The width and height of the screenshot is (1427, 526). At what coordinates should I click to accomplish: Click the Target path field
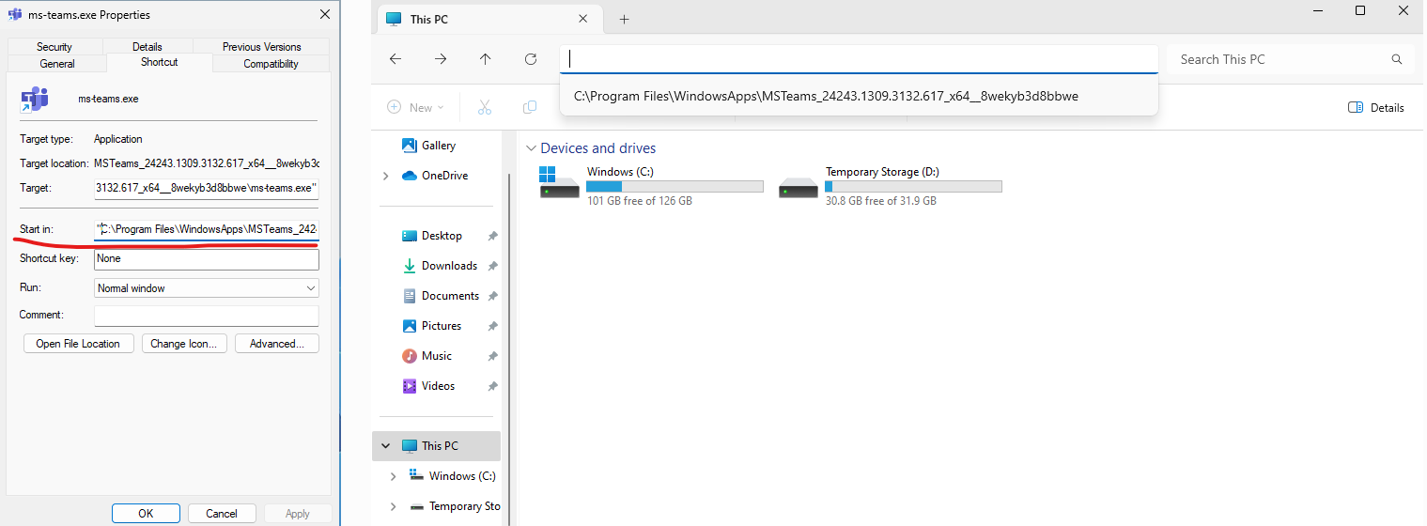coord(207,188)
